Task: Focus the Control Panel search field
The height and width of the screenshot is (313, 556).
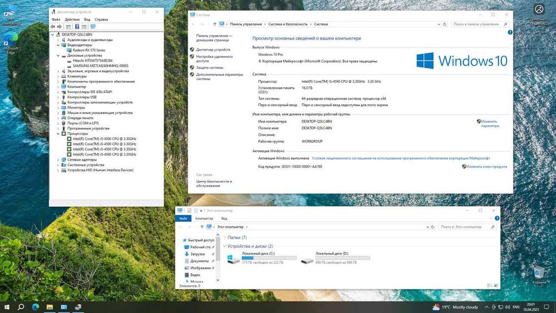Action: [x=480, y=24]
